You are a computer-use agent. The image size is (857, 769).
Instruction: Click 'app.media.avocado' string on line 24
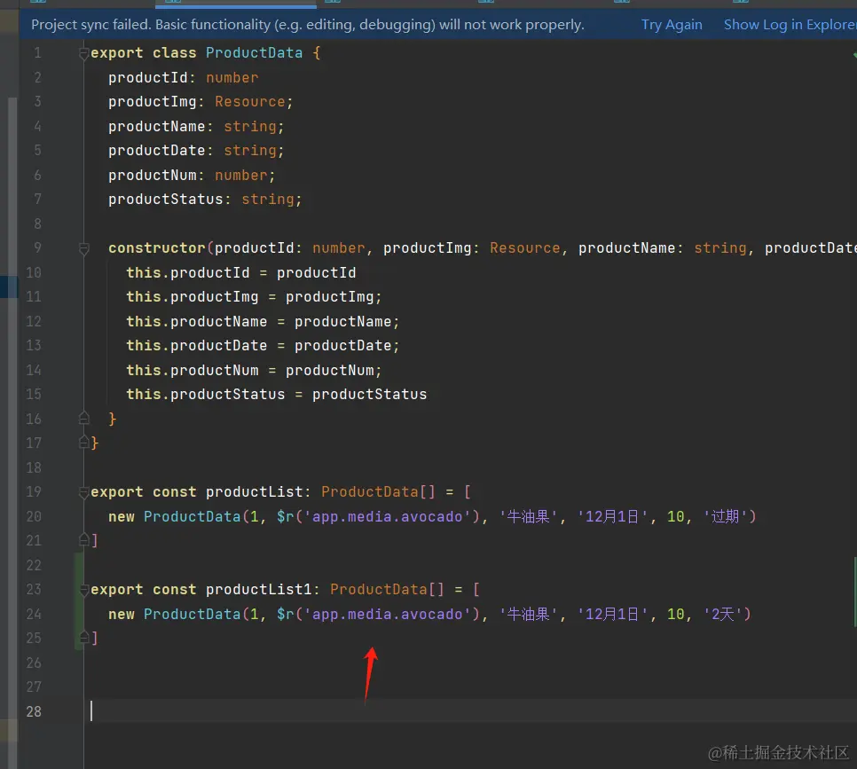point(387,615)
